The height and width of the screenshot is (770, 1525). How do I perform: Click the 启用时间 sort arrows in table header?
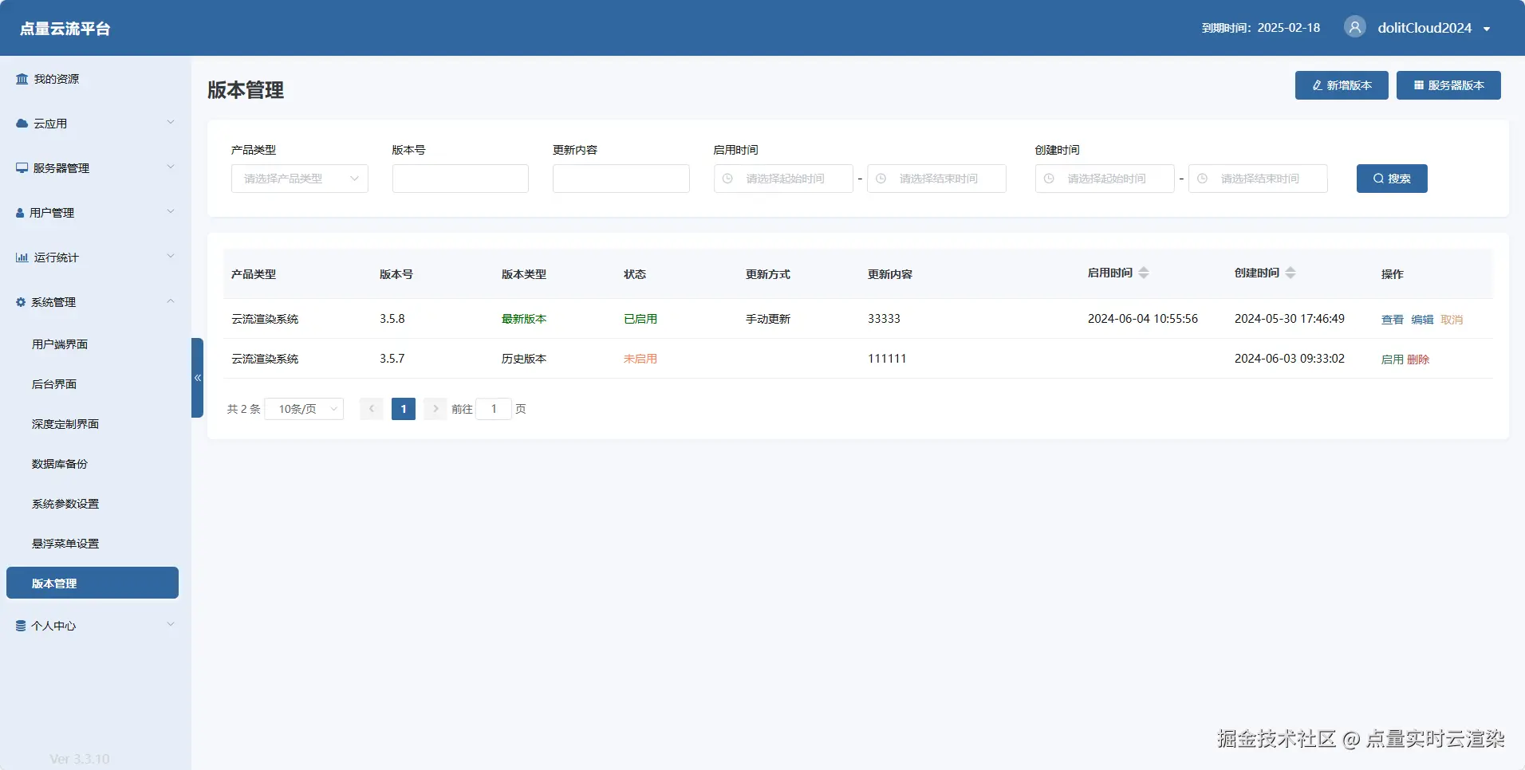[1144, 273]
